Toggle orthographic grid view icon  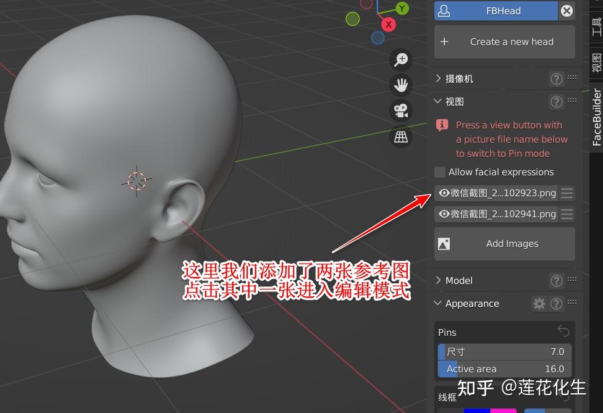(401, 137)
